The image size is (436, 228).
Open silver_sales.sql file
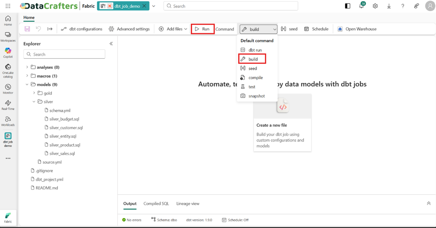pos(60,153)
